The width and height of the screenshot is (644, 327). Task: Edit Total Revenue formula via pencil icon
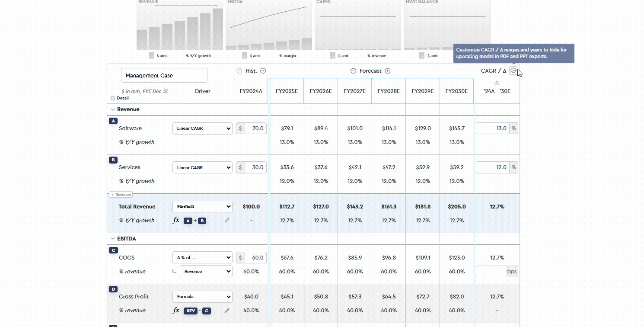click(226, 220)
